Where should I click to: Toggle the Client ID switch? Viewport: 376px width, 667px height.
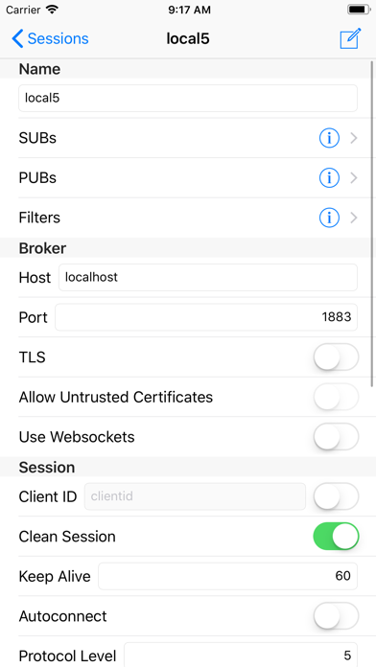click(336, 496)
